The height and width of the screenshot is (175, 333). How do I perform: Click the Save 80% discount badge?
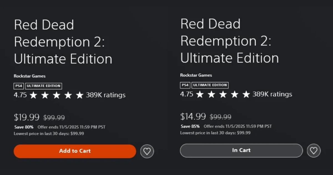click(24, 127)
